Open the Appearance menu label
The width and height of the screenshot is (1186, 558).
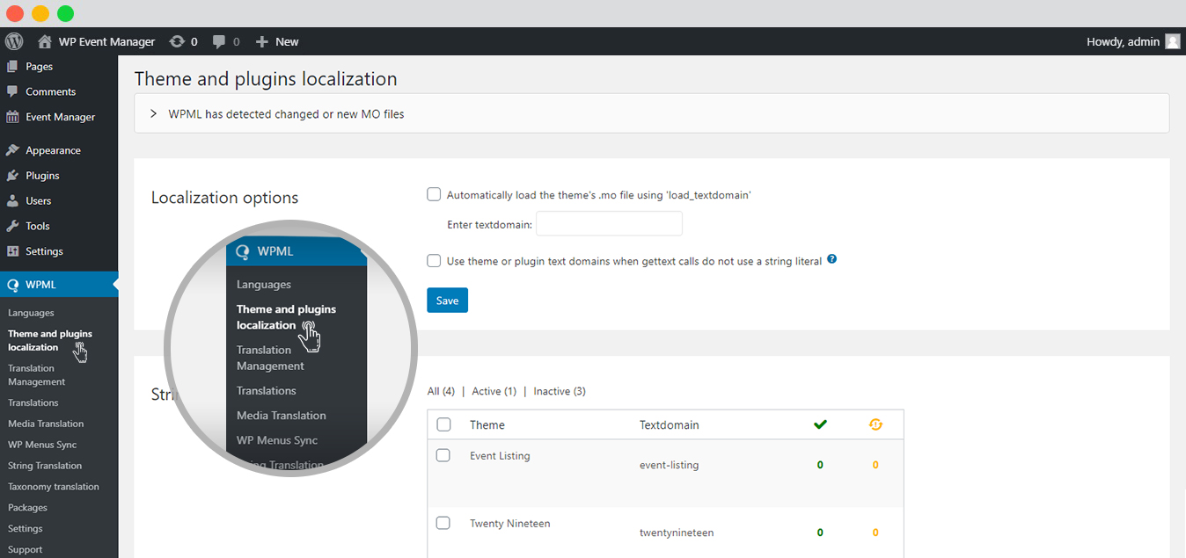click(53, 150)
